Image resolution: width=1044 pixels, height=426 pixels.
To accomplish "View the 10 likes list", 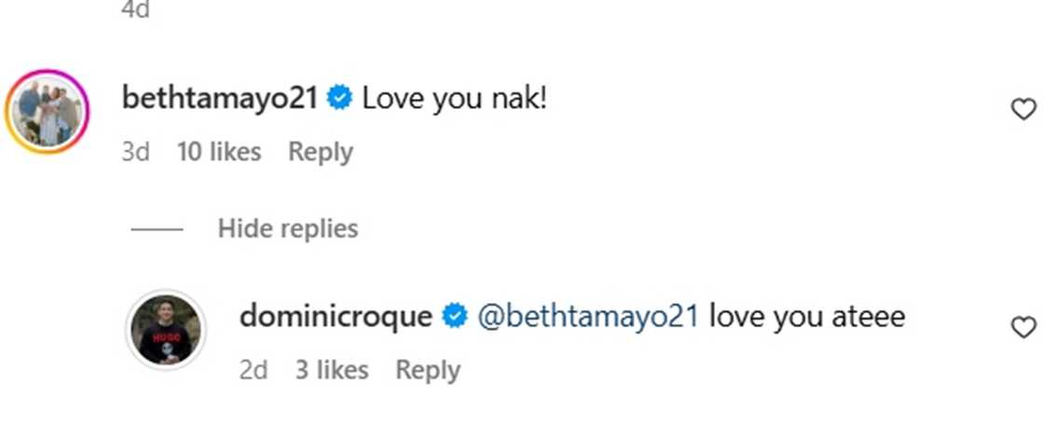I will tap(219, 152).
